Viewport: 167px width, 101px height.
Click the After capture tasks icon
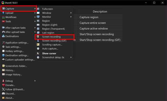pyautogui.click(x=3, y=28)
